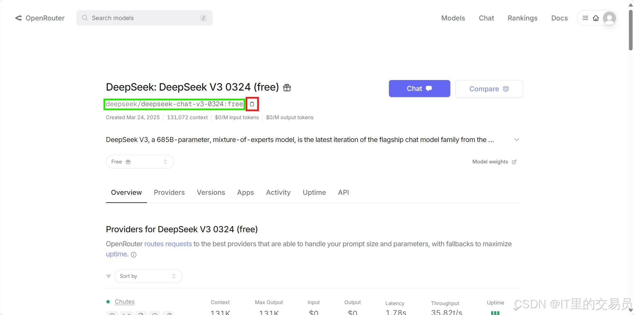Click the info icon after uptime
Viewport: 634px width, 315px height.
[134, 255]
